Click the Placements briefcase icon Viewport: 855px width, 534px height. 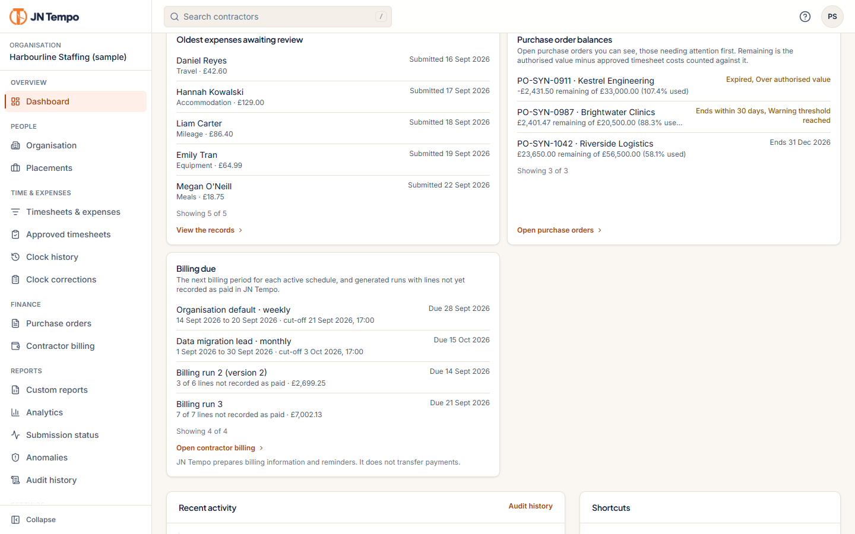click(15, 168)
